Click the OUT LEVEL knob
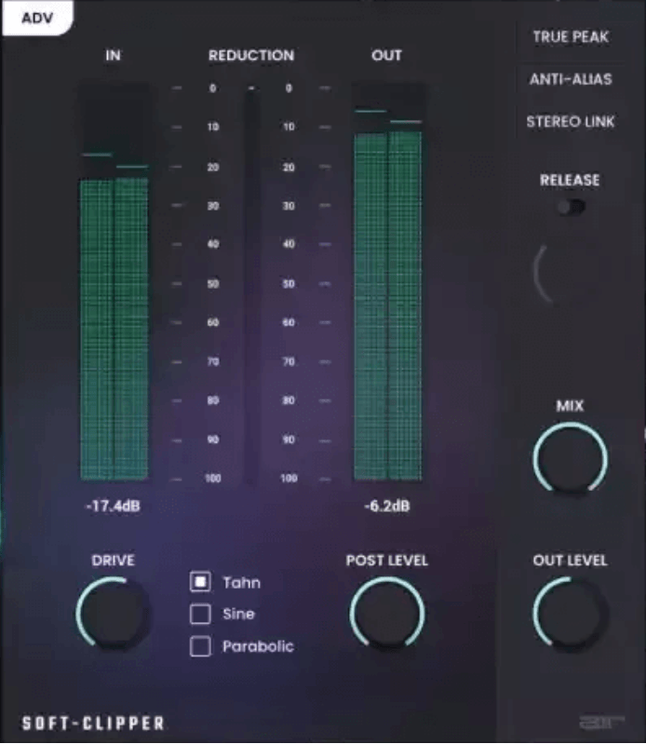This screenshot has height=744, width=646. pyautogui.click(x=570, y=613)
